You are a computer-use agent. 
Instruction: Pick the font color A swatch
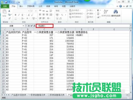coord(27,18)
